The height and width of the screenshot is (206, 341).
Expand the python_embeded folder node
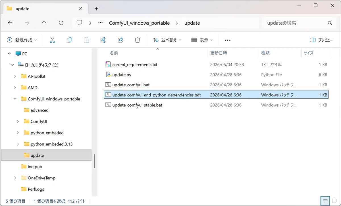pyautogui.click(x=18, y=133)
